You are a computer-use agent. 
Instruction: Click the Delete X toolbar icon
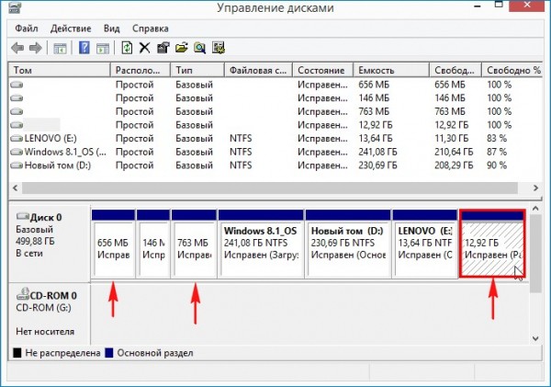pyautogui.click(x=144, y=48)
